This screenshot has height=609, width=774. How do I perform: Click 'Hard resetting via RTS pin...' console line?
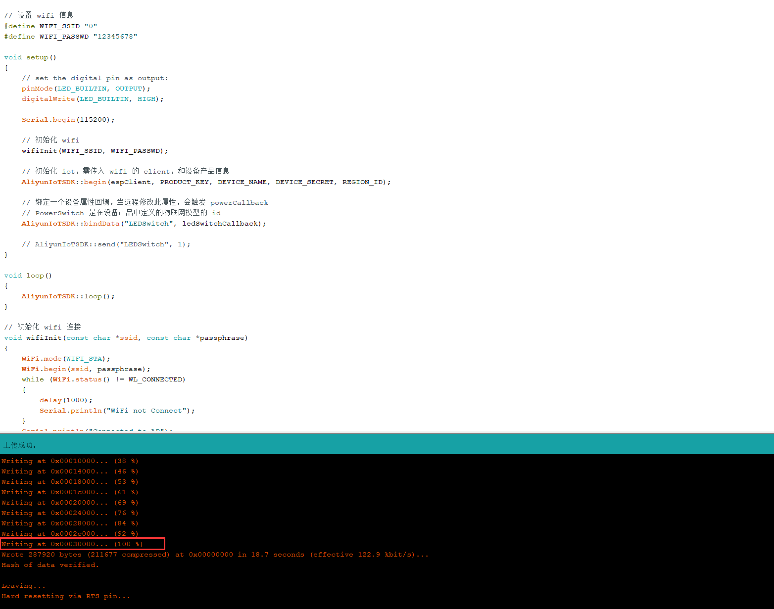click(x=66, y=596)
